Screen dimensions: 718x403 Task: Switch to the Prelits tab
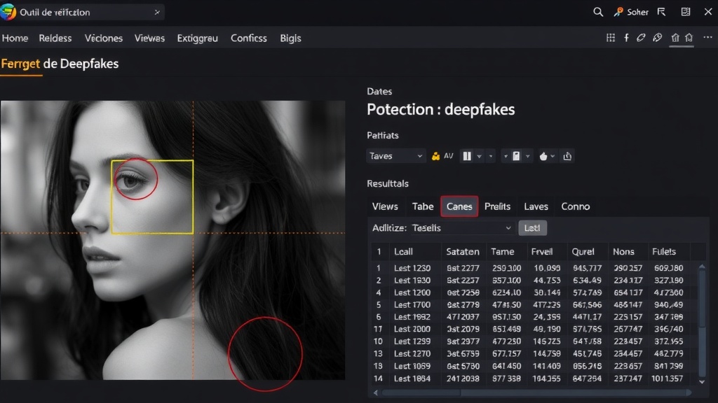(497, 206)
